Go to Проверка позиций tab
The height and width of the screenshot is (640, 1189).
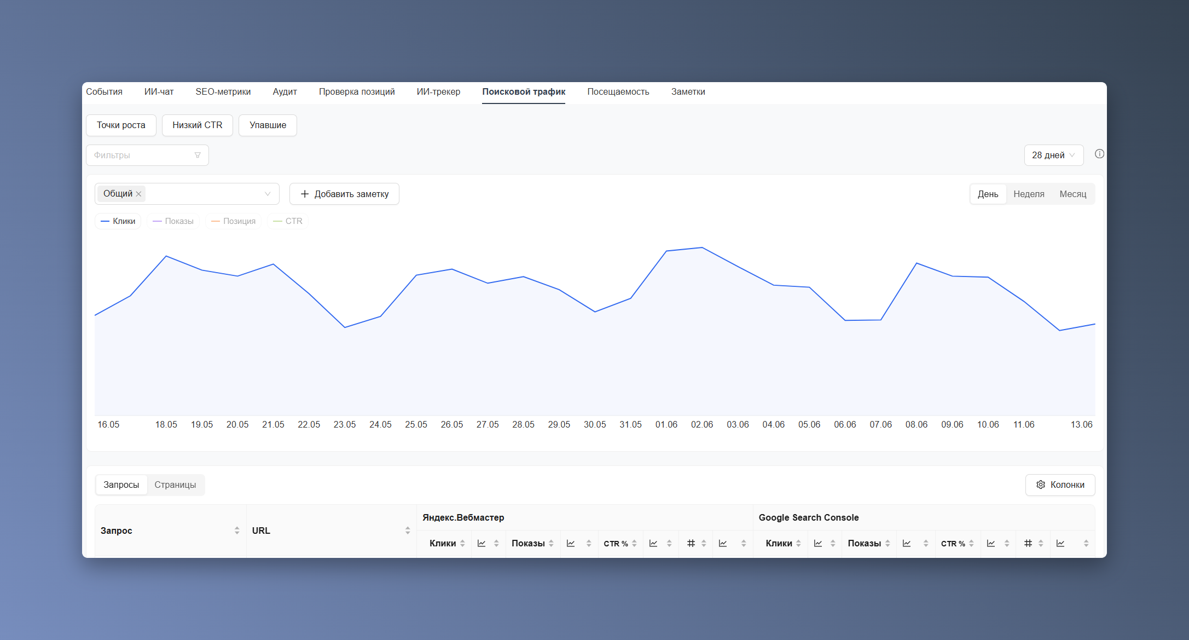coord(357,91)
